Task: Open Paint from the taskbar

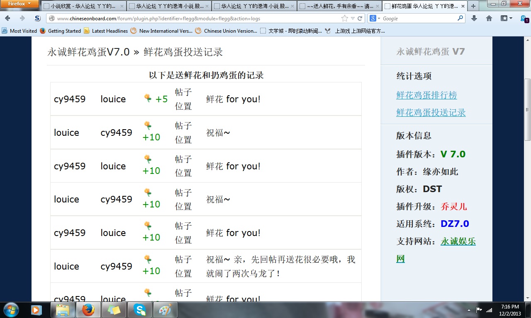Action: (x=165, y=310)
